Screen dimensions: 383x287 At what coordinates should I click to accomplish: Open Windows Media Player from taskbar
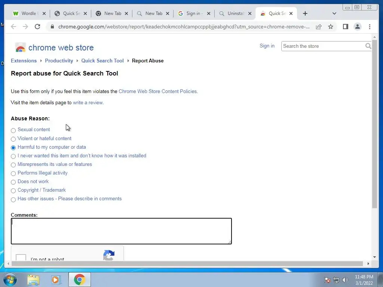pos(56,280)
